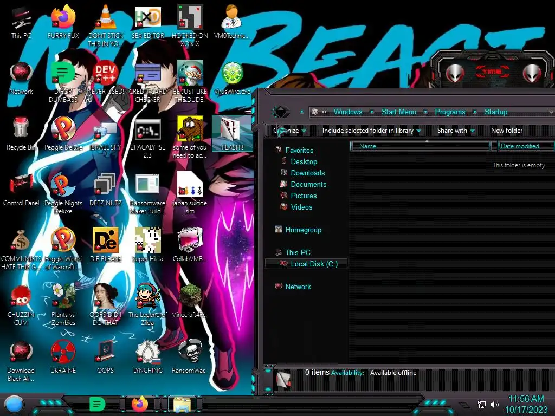Open the Super Hilda game icon
Image resolution: width=555 pixels, height=416 pixels.
pyautogui.click(x=148, y=245)
